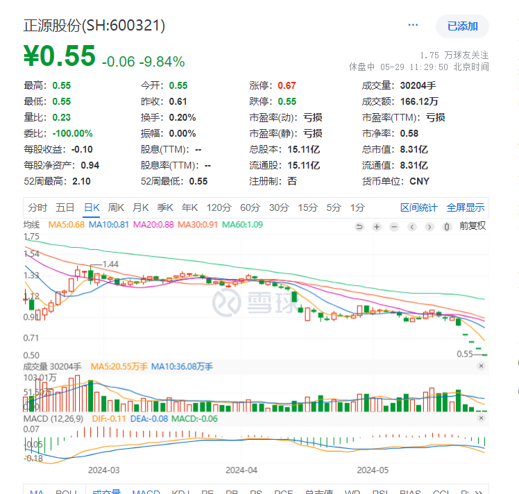Click the 2024-04 date axis label
The height and width of the screenshot is (494, 519).
pos(241,470)
